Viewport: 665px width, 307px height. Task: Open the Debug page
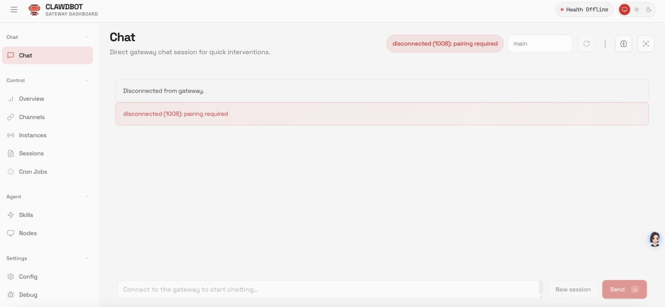pyautogui.click(x=28, y=295)
